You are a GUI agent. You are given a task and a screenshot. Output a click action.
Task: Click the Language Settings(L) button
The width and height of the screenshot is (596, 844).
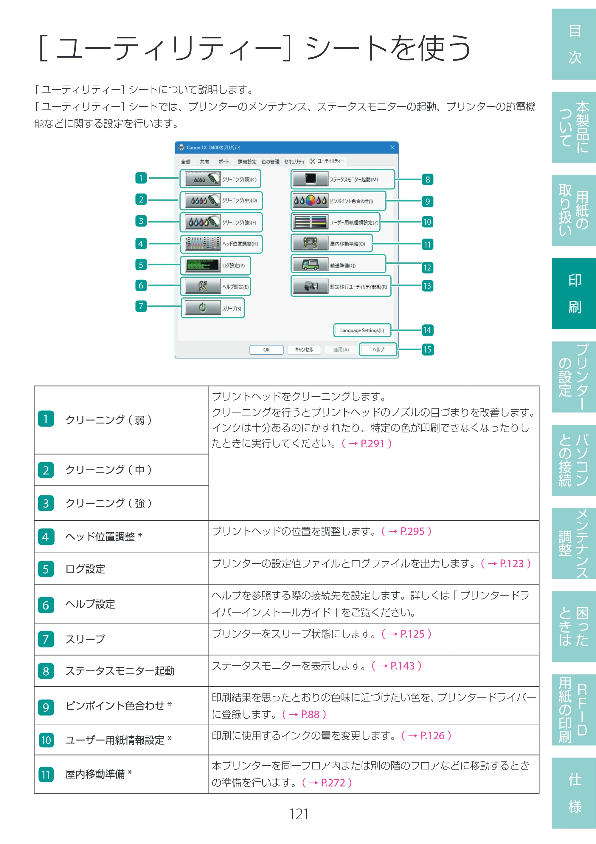[x=362, y=330]
